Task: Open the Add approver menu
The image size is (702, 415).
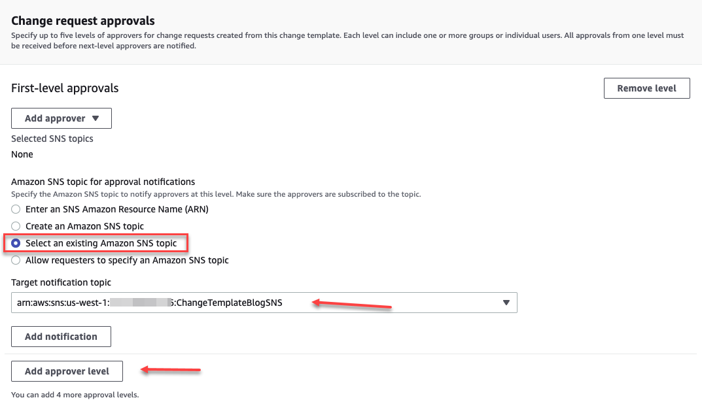Action: (61, 118)
